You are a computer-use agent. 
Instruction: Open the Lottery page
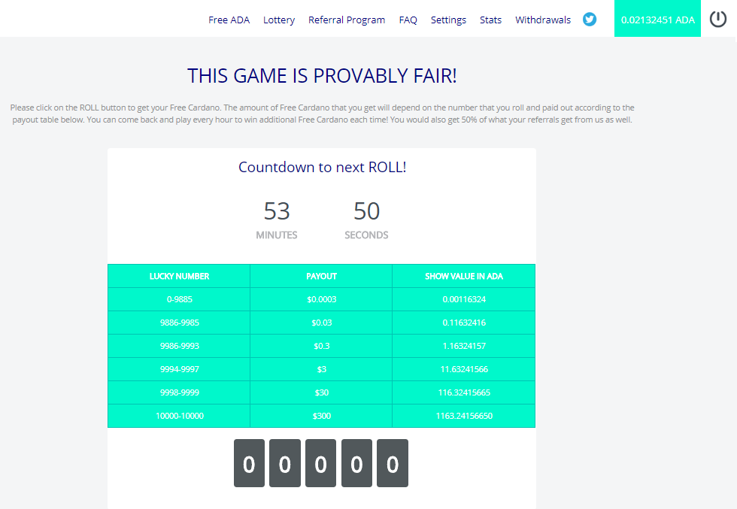coord(279,20)
